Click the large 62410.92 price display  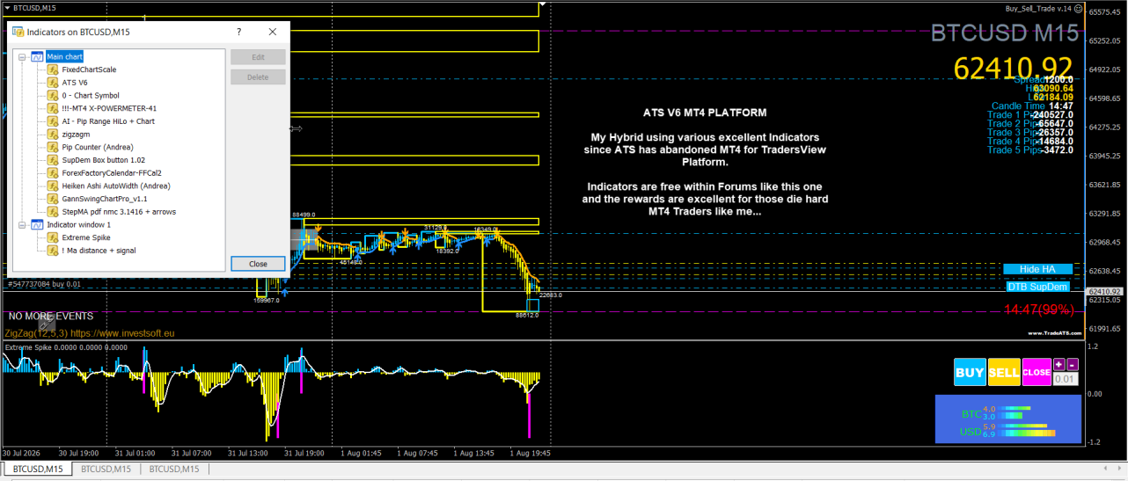tap(1014, 69)
